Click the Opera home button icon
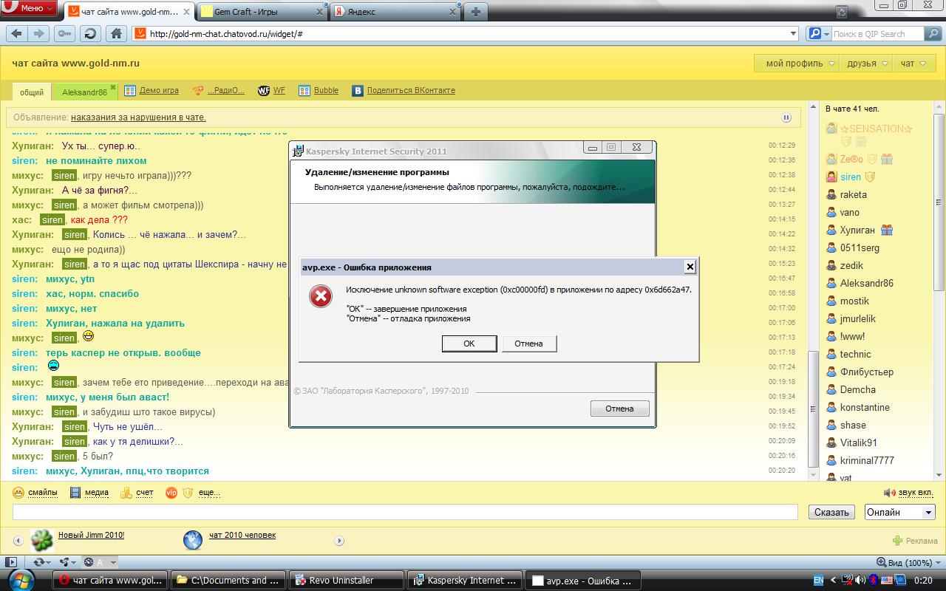The height and width of the screenshot is (591, 946). click(x=115, y=33)
